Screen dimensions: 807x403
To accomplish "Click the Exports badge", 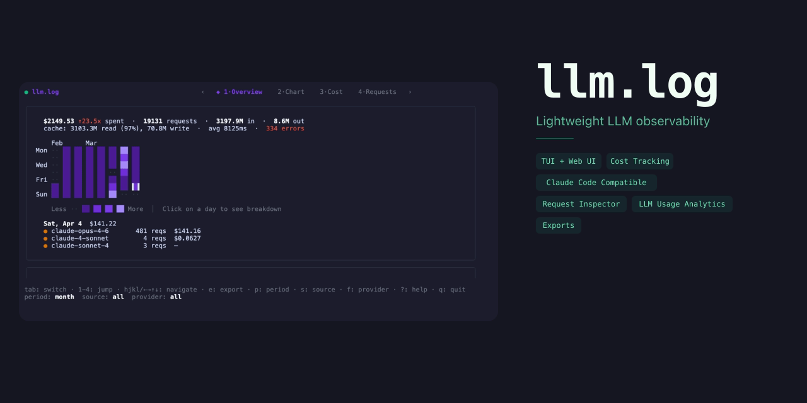I will click(558, 225).
